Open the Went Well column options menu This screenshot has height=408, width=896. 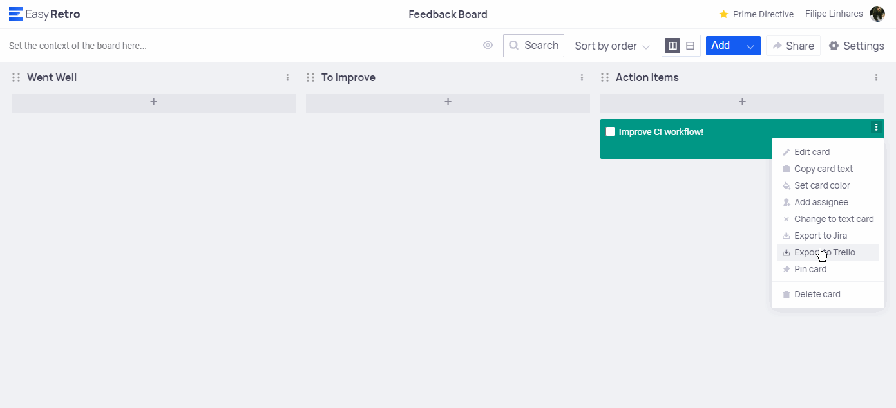pyautogui.click(x=287, y=78)
